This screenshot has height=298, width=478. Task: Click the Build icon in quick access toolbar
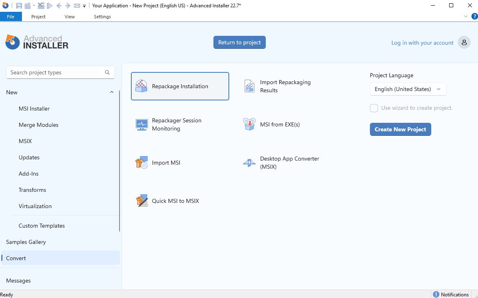click(x=28, y=6)
